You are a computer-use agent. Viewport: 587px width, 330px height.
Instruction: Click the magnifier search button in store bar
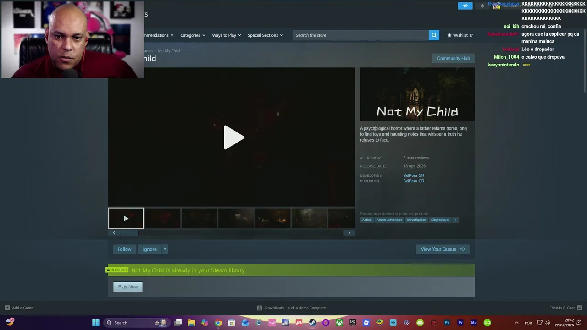click(434, 35)
